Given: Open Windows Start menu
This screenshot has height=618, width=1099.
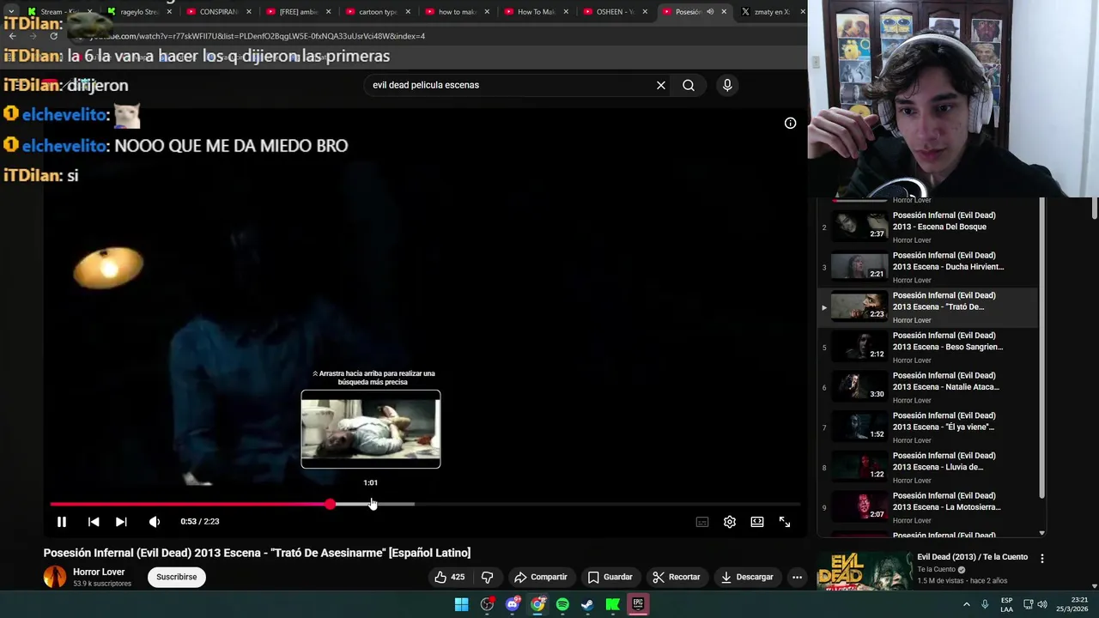Looking at the screenshot, I should tap(461, 604).
